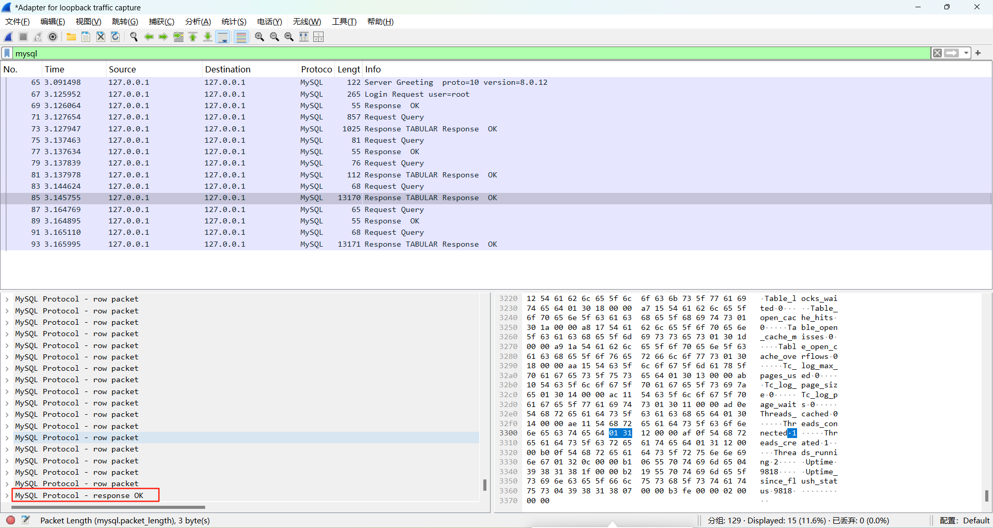Jump to the last packet
Screen dimensions: 993x528
pos(207,37)
